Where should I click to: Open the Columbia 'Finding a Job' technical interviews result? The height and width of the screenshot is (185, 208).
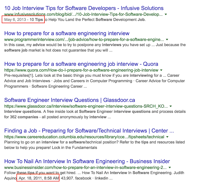pos(89,131)
